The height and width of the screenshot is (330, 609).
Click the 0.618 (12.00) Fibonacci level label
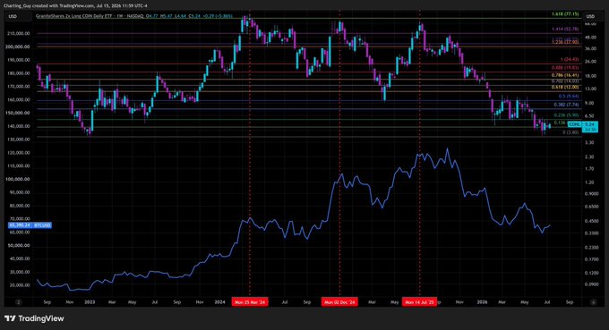(x=565, y=88)
